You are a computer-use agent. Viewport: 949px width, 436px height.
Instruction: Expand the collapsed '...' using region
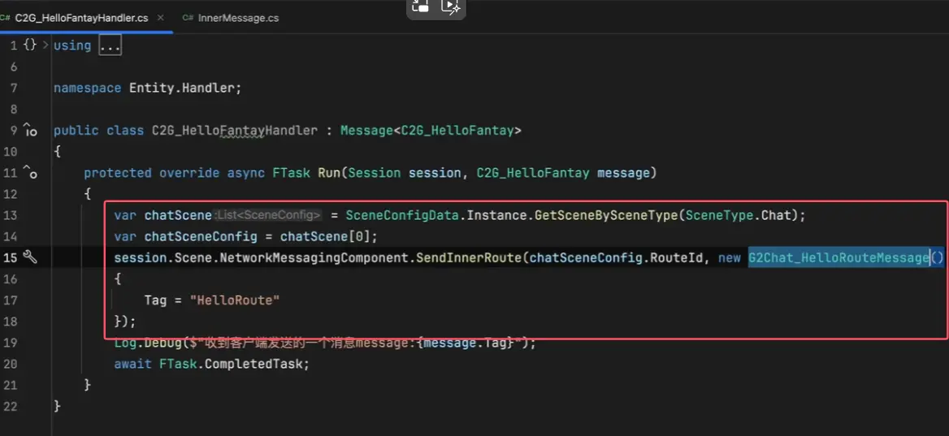pos(110,45)
